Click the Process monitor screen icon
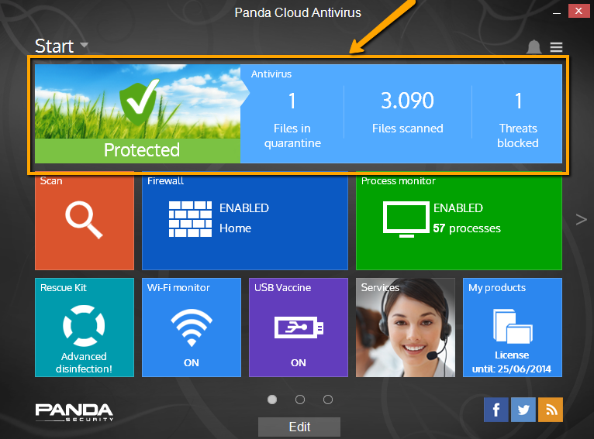 tap(406, 219)
